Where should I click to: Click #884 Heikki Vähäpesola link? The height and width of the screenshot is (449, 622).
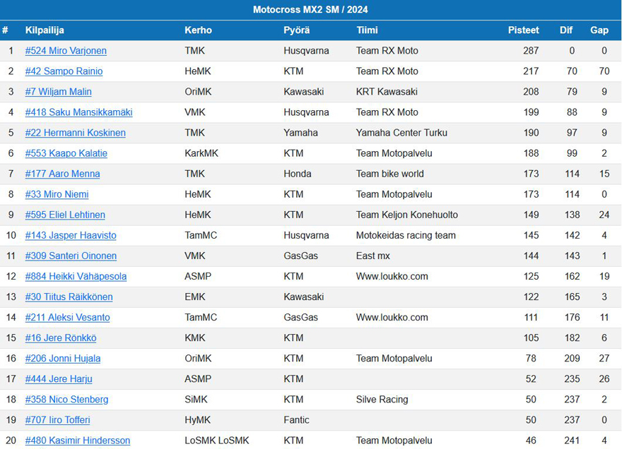76,276
